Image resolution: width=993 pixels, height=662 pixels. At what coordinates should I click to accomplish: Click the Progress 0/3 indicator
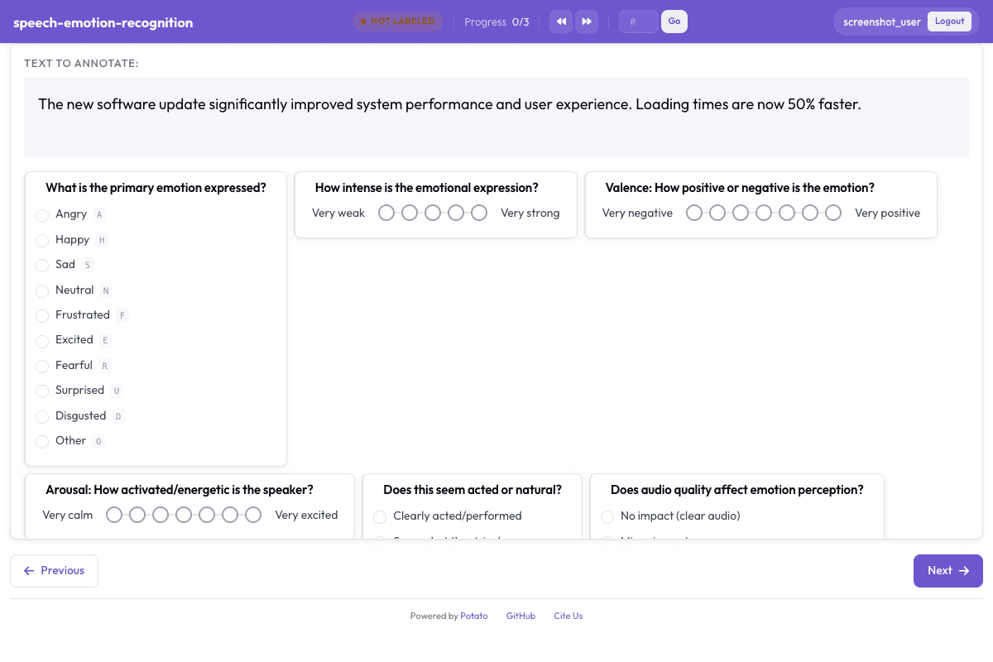[496, 22]
